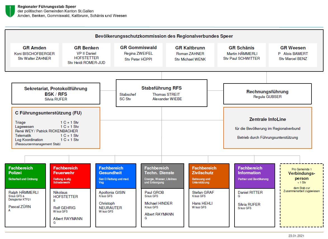
Task: Click the GR Weesen box
Action: coord(293,55)
